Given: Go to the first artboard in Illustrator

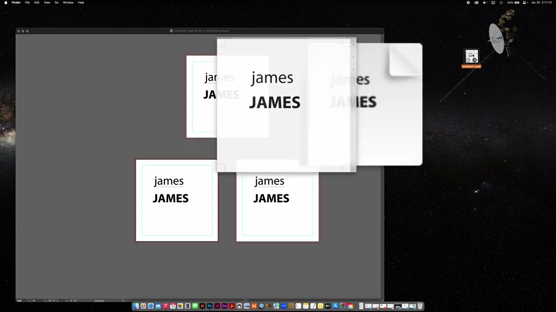Looking at the screenshot, I should tap(50, 300).
